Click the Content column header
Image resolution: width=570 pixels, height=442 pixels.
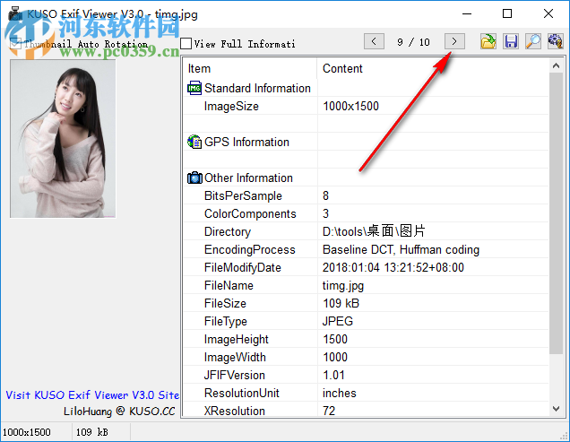(x=433, y=68)
